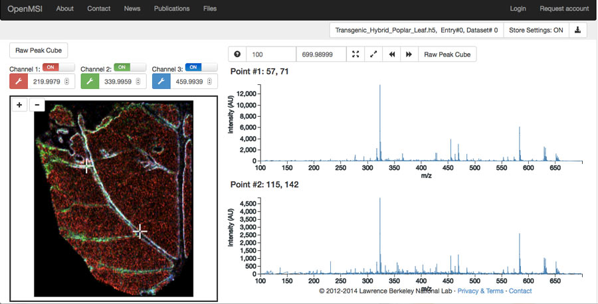Shift spectrum range forward with fast-forward icon
This screenshot has height=304, width=598.
pos(409,54)
